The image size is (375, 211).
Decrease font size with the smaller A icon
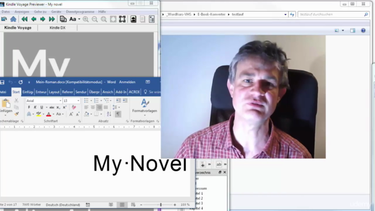click(x=77, y=114)
